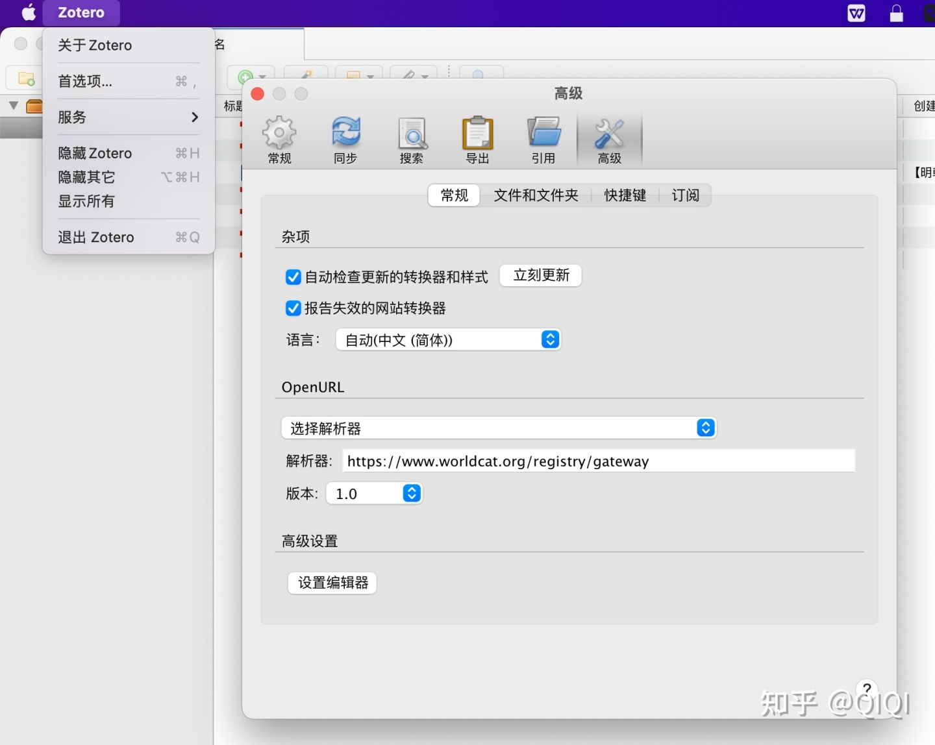The width and height of the screenshot is (935, 745).
Task: Click the lock icon in menu bar
Action: pos(897,13)
